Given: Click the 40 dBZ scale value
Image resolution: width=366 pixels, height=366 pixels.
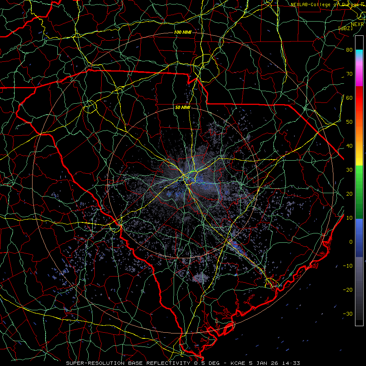Looking at the screenshot, I should (x=349, y=146).
